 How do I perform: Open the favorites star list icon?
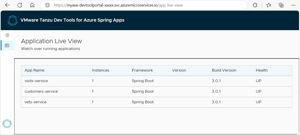point(269,5)
